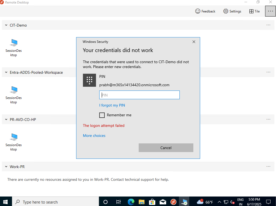Viewport: 276px width, 206px height.
Task: Open SessionDesktop under Entra-ADDS-Pooled-Workspace
Action: (14, 95)
